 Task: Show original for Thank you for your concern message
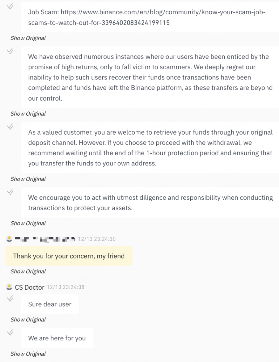tap(28, 271)
